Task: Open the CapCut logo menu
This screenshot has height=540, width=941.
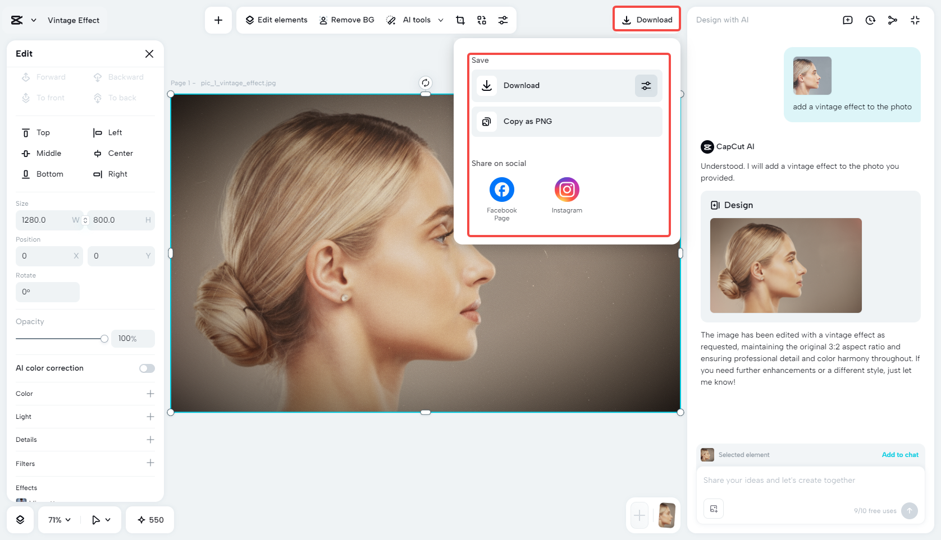Action: tap(17, 20)
